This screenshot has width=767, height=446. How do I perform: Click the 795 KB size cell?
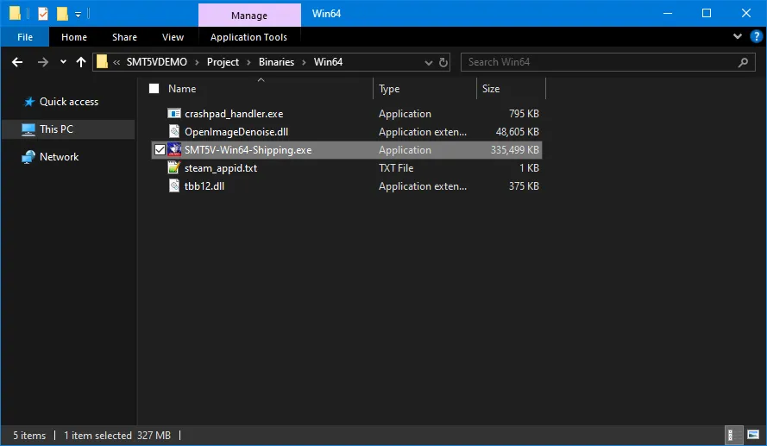point(524,114)
